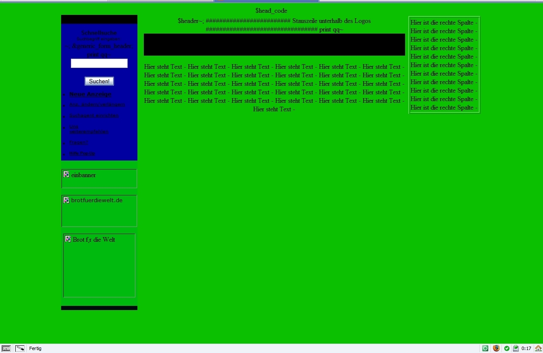The width and height of the screenshot is (543, 353).
Task: Click the icon left of the 0:17 timer
Action: [x=516, y=348]
